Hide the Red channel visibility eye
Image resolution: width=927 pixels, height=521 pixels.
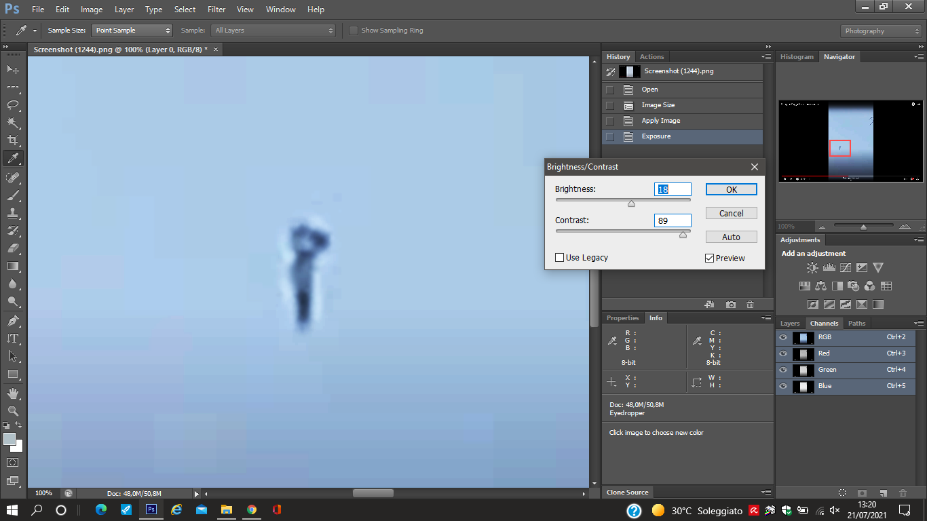pos(783,353)
